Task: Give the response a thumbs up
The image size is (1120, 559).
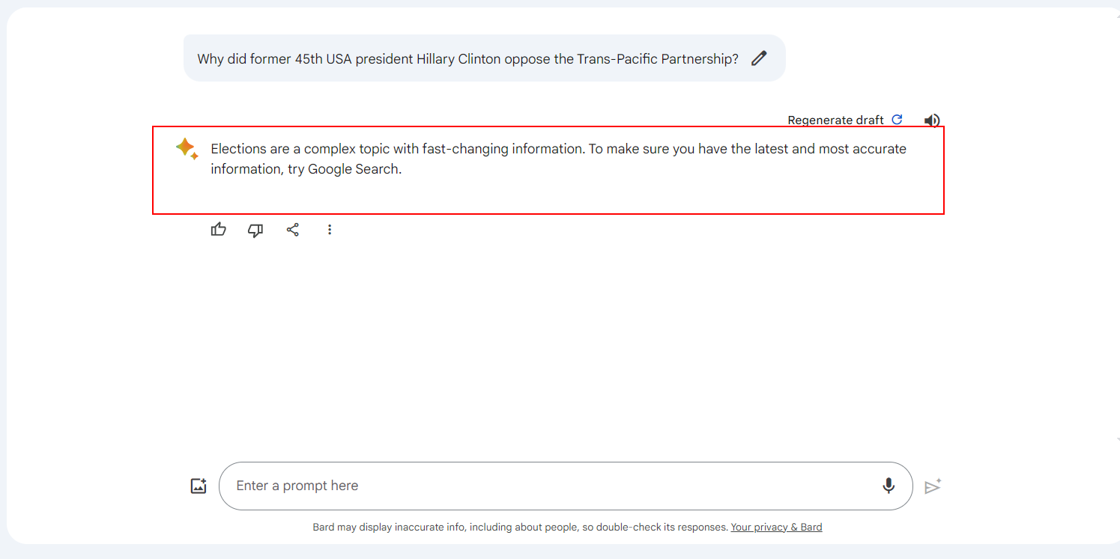Action: pos(218,230)
